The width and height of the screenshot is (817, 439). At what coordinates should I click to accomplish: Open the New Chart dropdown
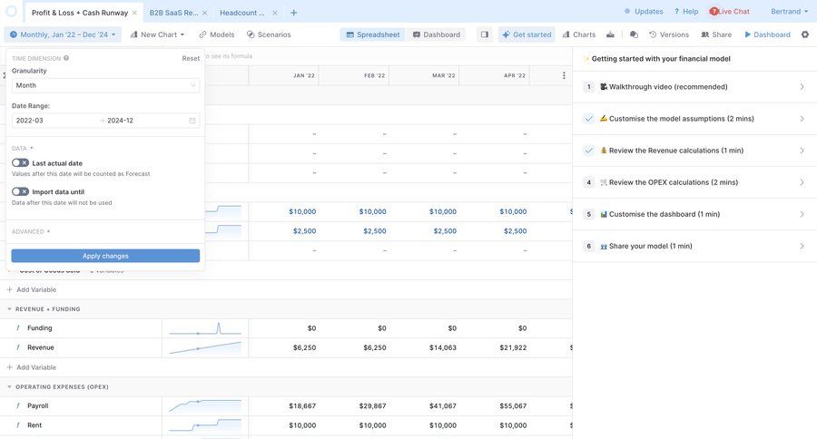[158, 34]
